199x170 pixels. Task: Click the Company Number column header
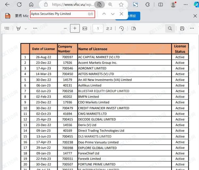[68, 49]
